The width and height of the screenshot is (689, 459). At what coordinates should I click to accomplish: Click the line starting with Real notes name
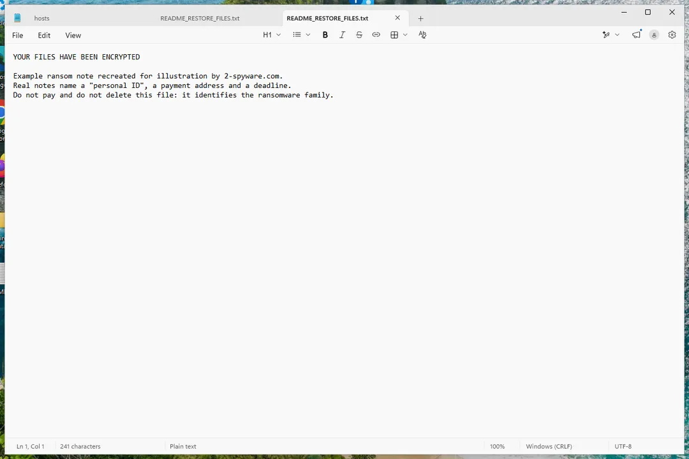pyautogui.click(x=152, y=85)
